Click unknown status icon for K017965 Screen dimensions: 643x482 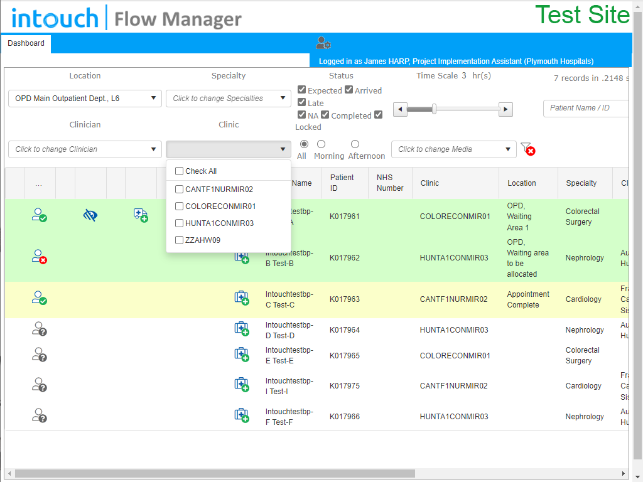click(x=40, y=355)
